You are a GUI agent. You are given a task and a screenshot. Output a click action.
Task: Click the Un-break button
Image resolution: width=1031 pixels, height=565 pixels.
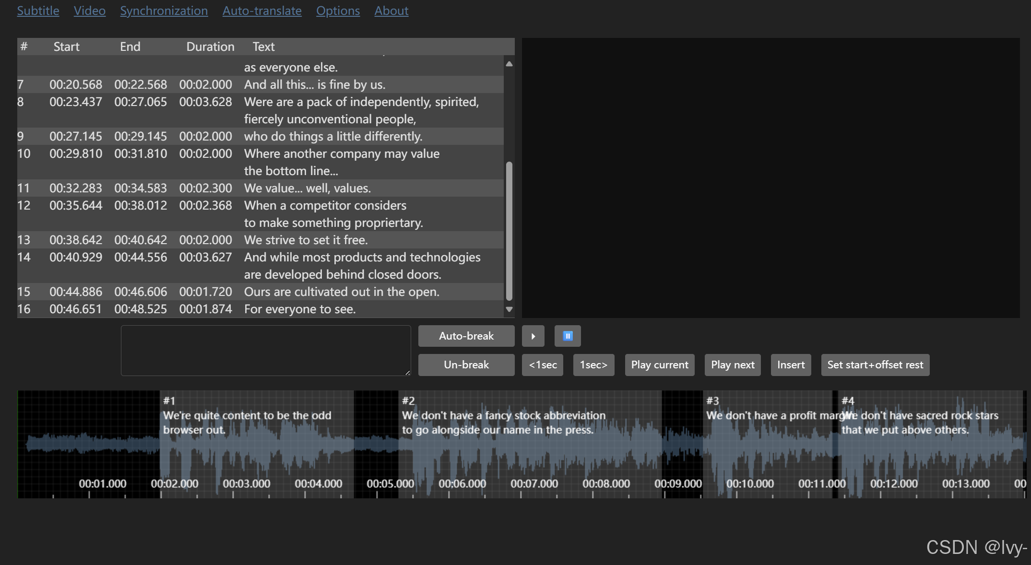tap(466, 365)
